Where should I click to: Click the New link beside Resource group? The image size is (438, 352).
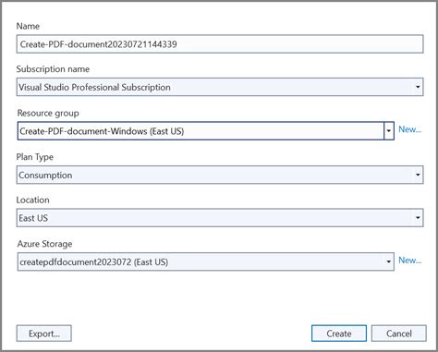point(409,129)
